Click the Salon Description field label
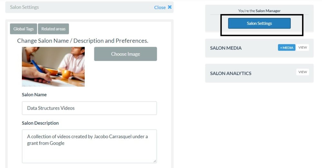The image size is (322, 168). [x=40, y=123]
